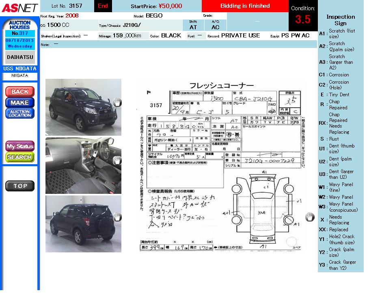The image size is (369, 306).
Task: Click the hand icon on interior photo
Action: pos(117,160)
